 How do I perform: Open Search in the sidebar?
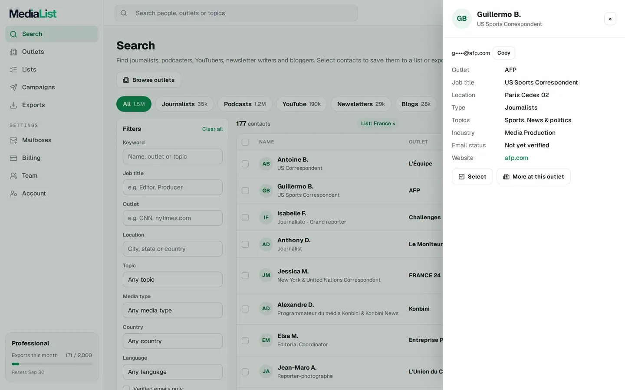click(x=52, y=34)
